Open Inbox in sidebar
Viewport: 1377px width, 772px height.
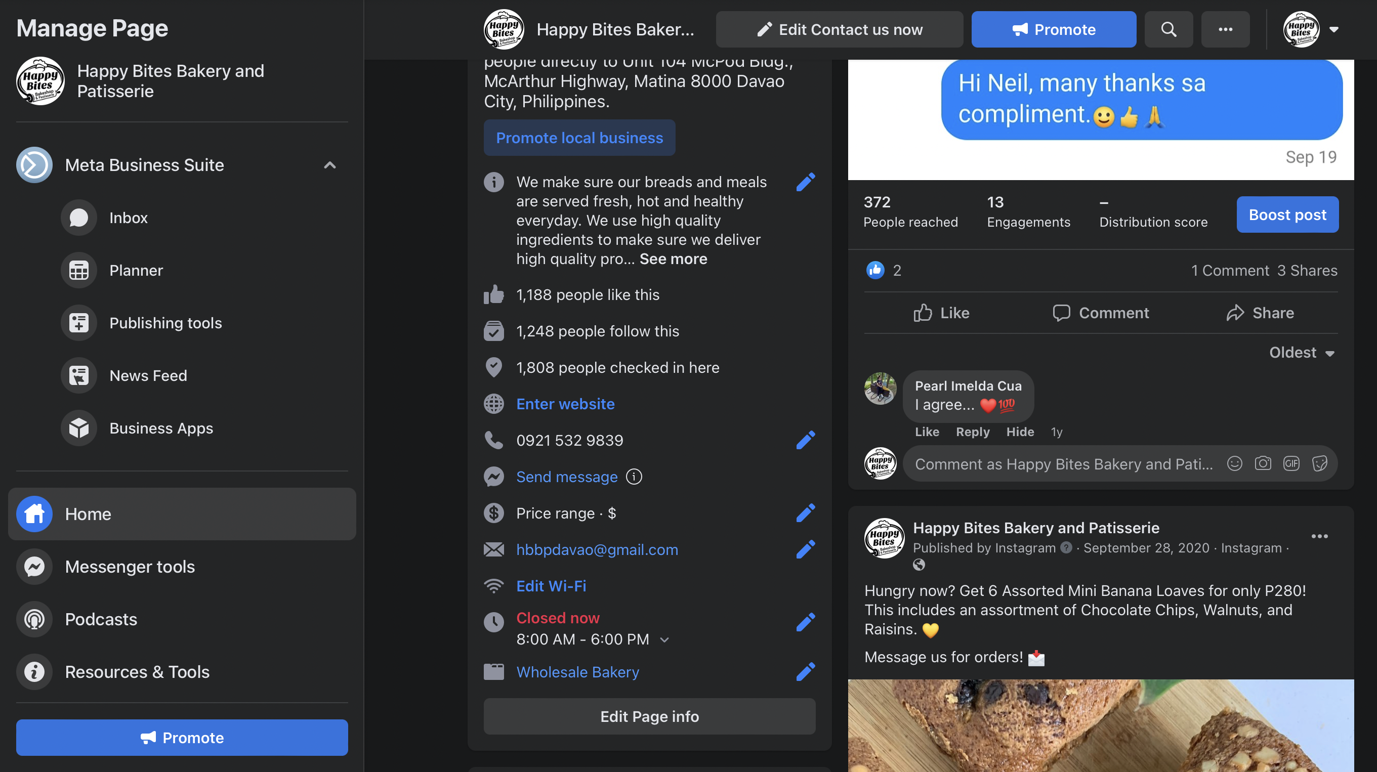(x=129, y=218)
